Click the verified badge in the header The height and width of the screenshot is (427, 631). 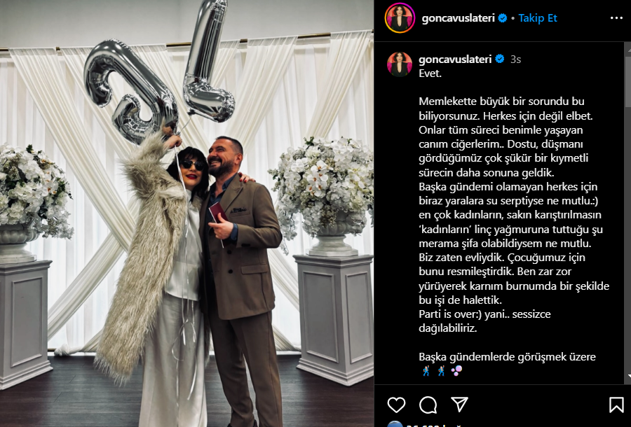(503, 18)
